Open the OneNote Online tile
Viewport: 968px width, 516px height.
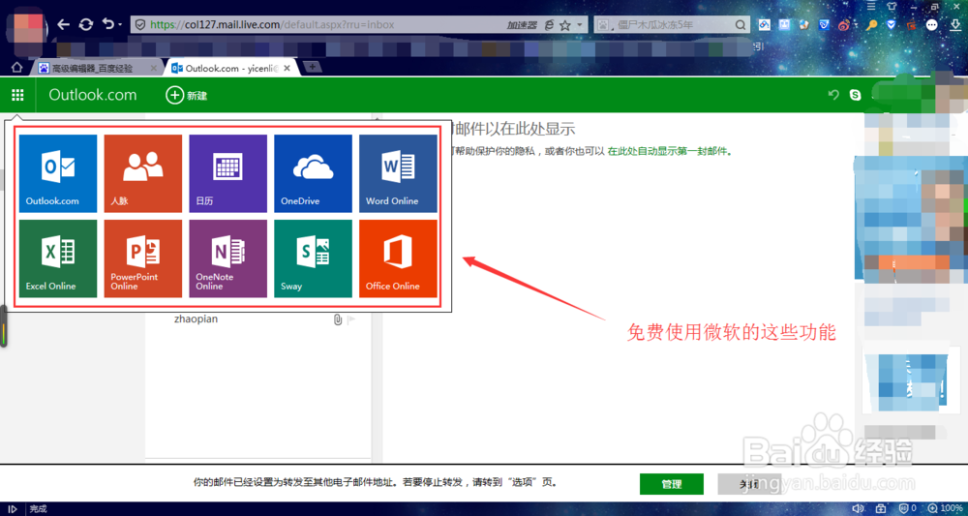pos(227,258)
